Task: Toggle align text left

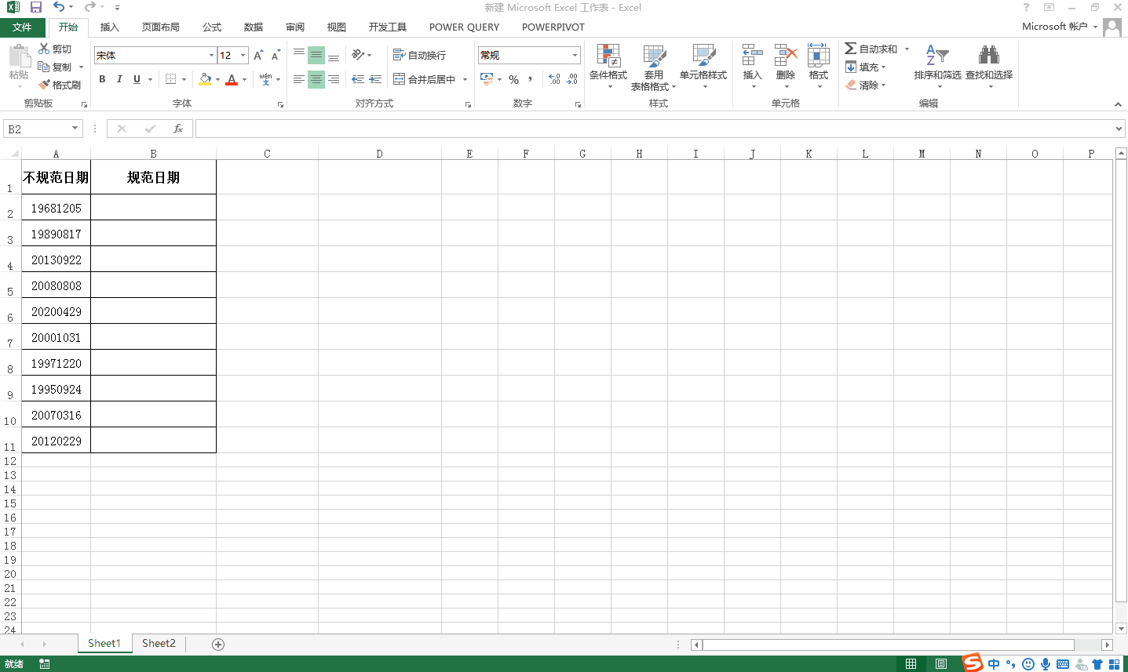Action: pyautogui.click(x=298, y=79)
